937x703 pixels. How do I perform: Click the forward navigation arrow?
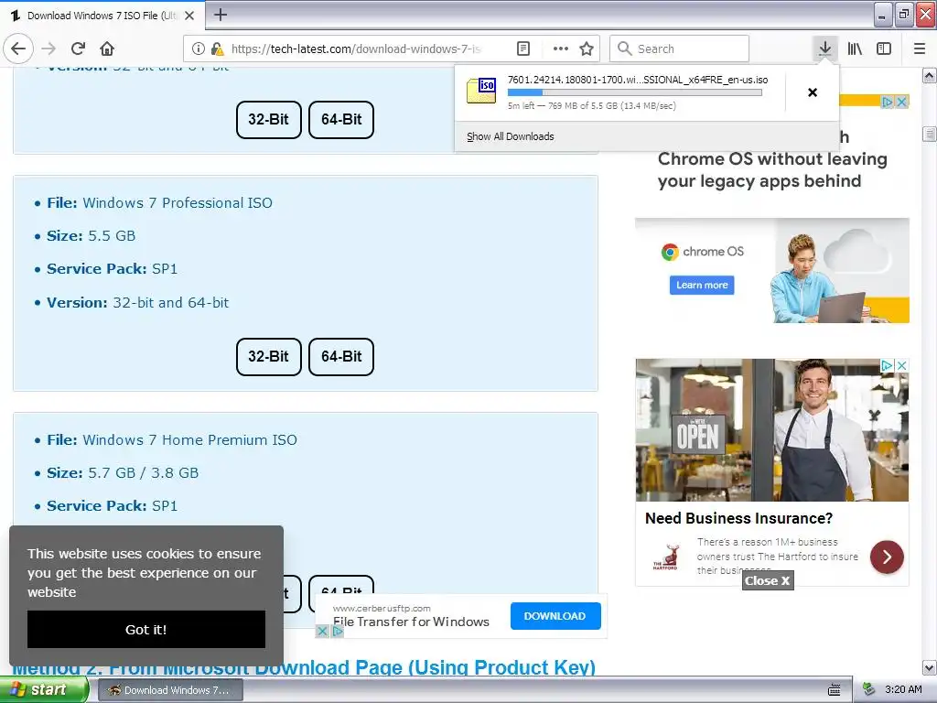(x=49, y=49)
